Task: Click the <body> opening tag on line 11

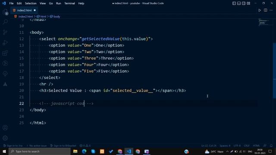Action: pos(37,33)
